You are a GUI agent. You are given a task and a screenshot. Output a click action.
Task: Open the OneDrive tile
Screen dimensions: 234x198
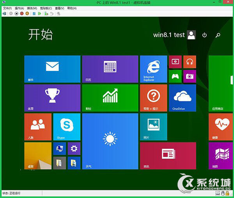click(x=183, y=98)
